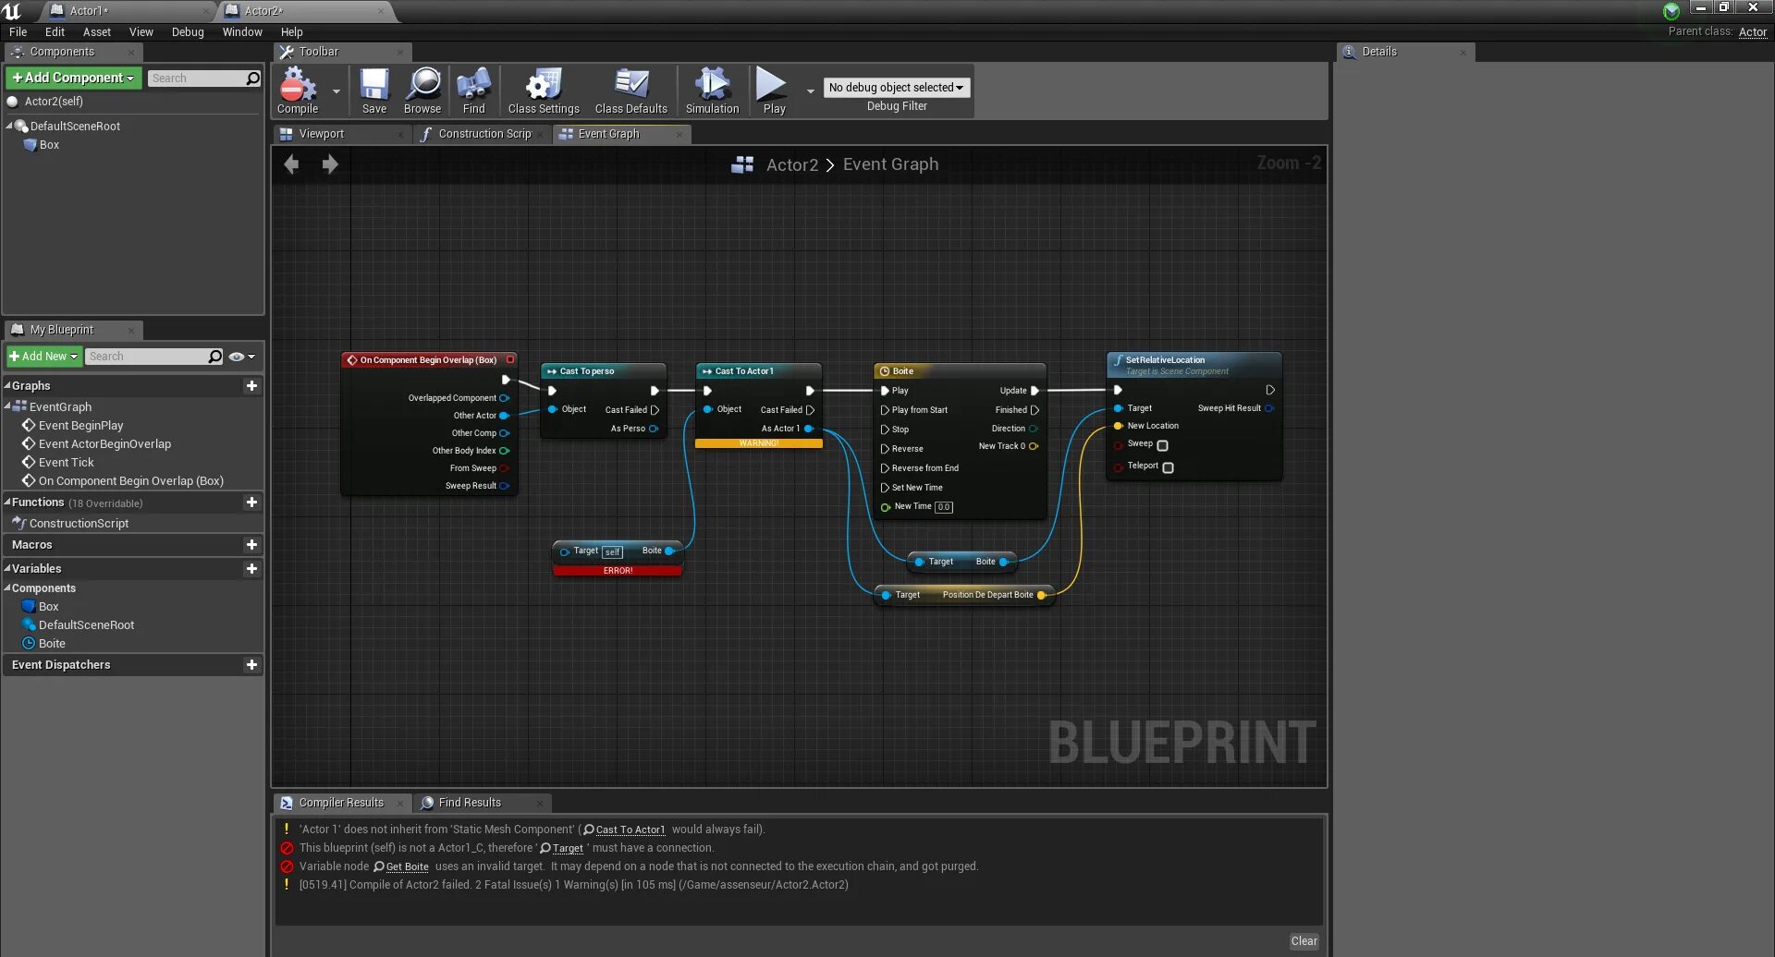Image resolution: width=1775 pixels, height=957 pixels.
Task: Browse to asset in Content Browser
Action: (x=423, y=90)
